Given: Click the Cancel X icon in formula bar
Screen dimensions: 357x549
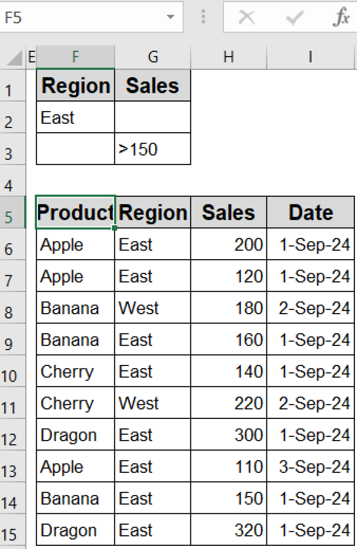Looking at the screenshot, I should coord(247,17).
